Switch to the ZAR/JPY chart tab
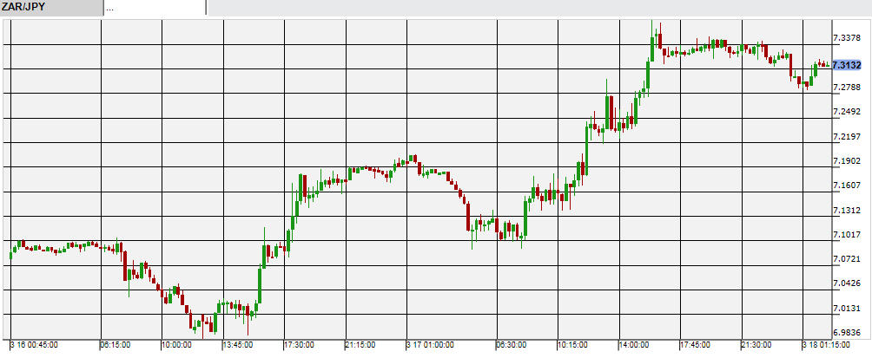Image resolution: width=872 pixels, height=358 pixels. 50,8
